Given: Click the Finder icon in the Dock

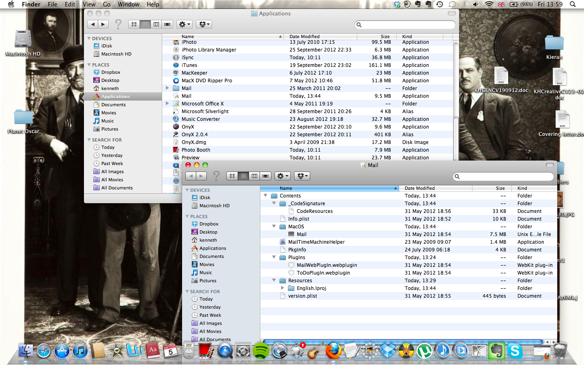Looking at the screenshot, I should [x=26, y=351].
